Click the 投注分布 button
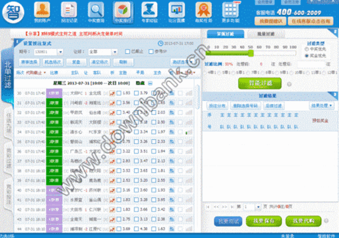 coord(217,106)
